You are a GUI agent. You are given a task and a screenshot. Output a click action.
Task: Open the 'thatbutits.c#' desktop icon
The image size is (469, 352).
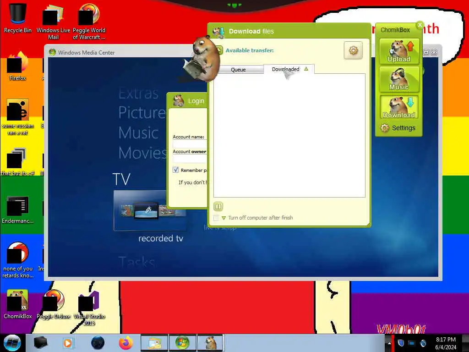point(18,162)
